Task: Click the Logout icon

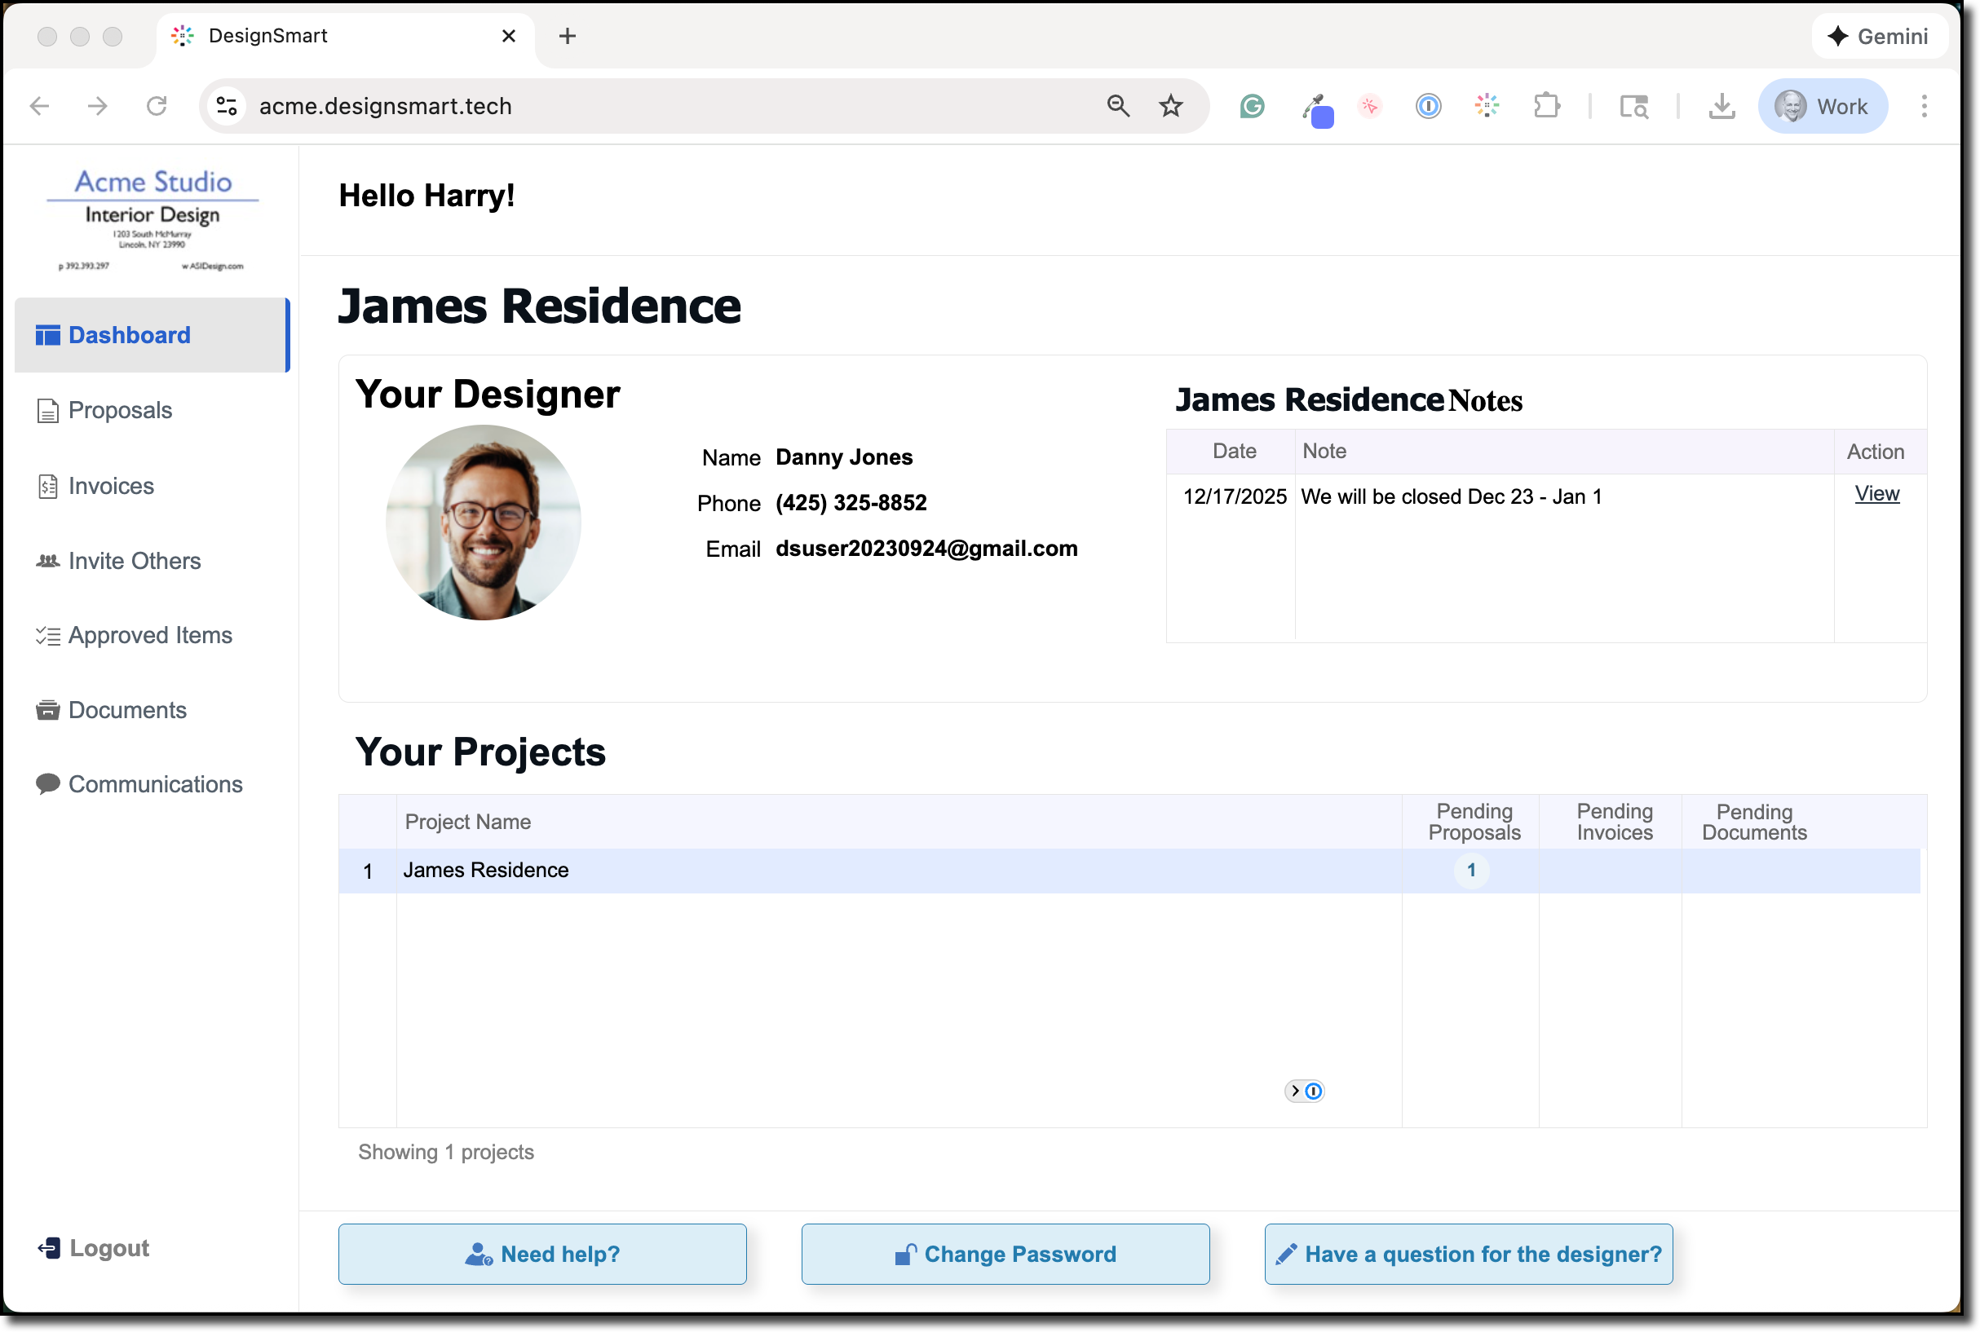Action: click(x=49, y=1248)
